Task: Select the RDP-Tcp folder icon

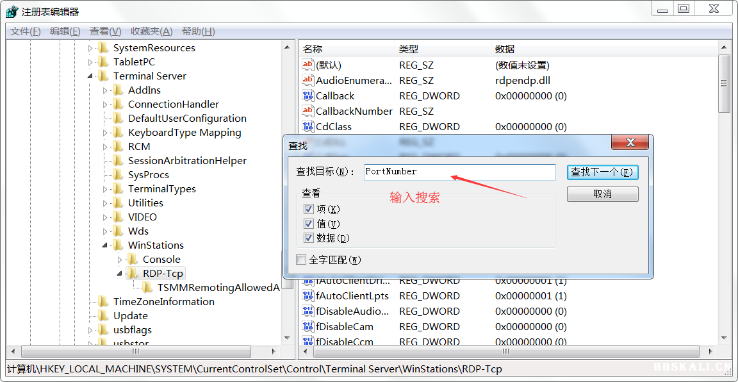Action: coord(133,274)
